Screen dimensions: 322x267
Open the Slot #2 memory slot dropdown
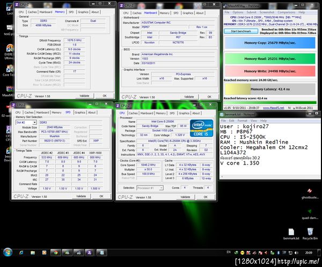[34, 123]
